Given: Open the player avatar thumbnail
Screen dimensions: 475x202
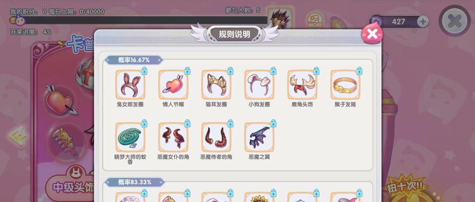Looking at the screenshot, I should (x=280, y=18).
